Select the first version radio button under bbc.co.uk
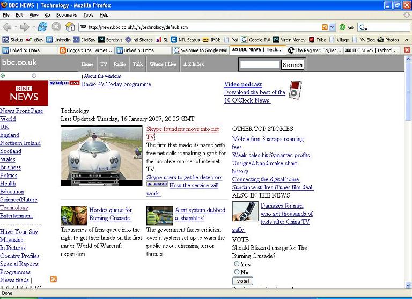The image size is (412, 299). point(3,76)
